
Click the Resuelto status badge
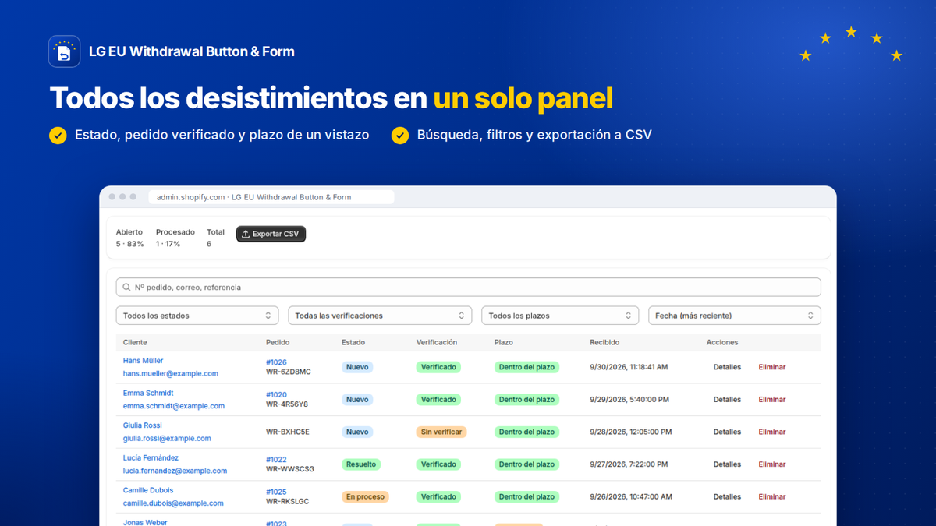point(361,464)
